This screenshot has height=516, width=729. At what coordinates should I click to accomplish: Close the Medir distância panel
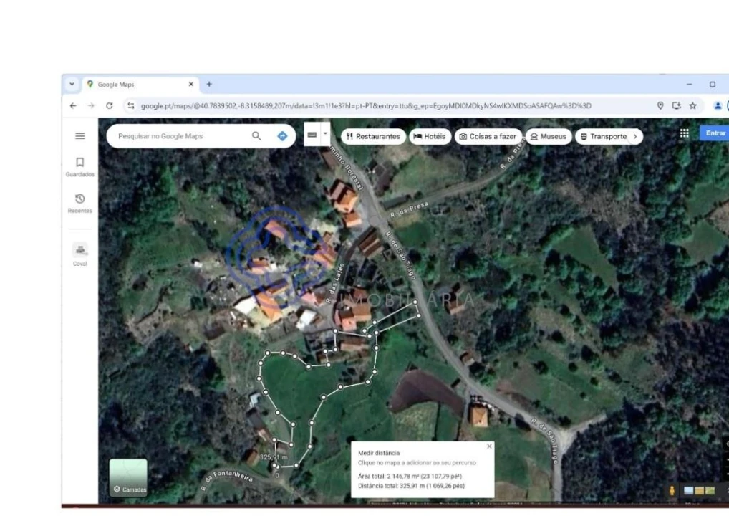489,446
